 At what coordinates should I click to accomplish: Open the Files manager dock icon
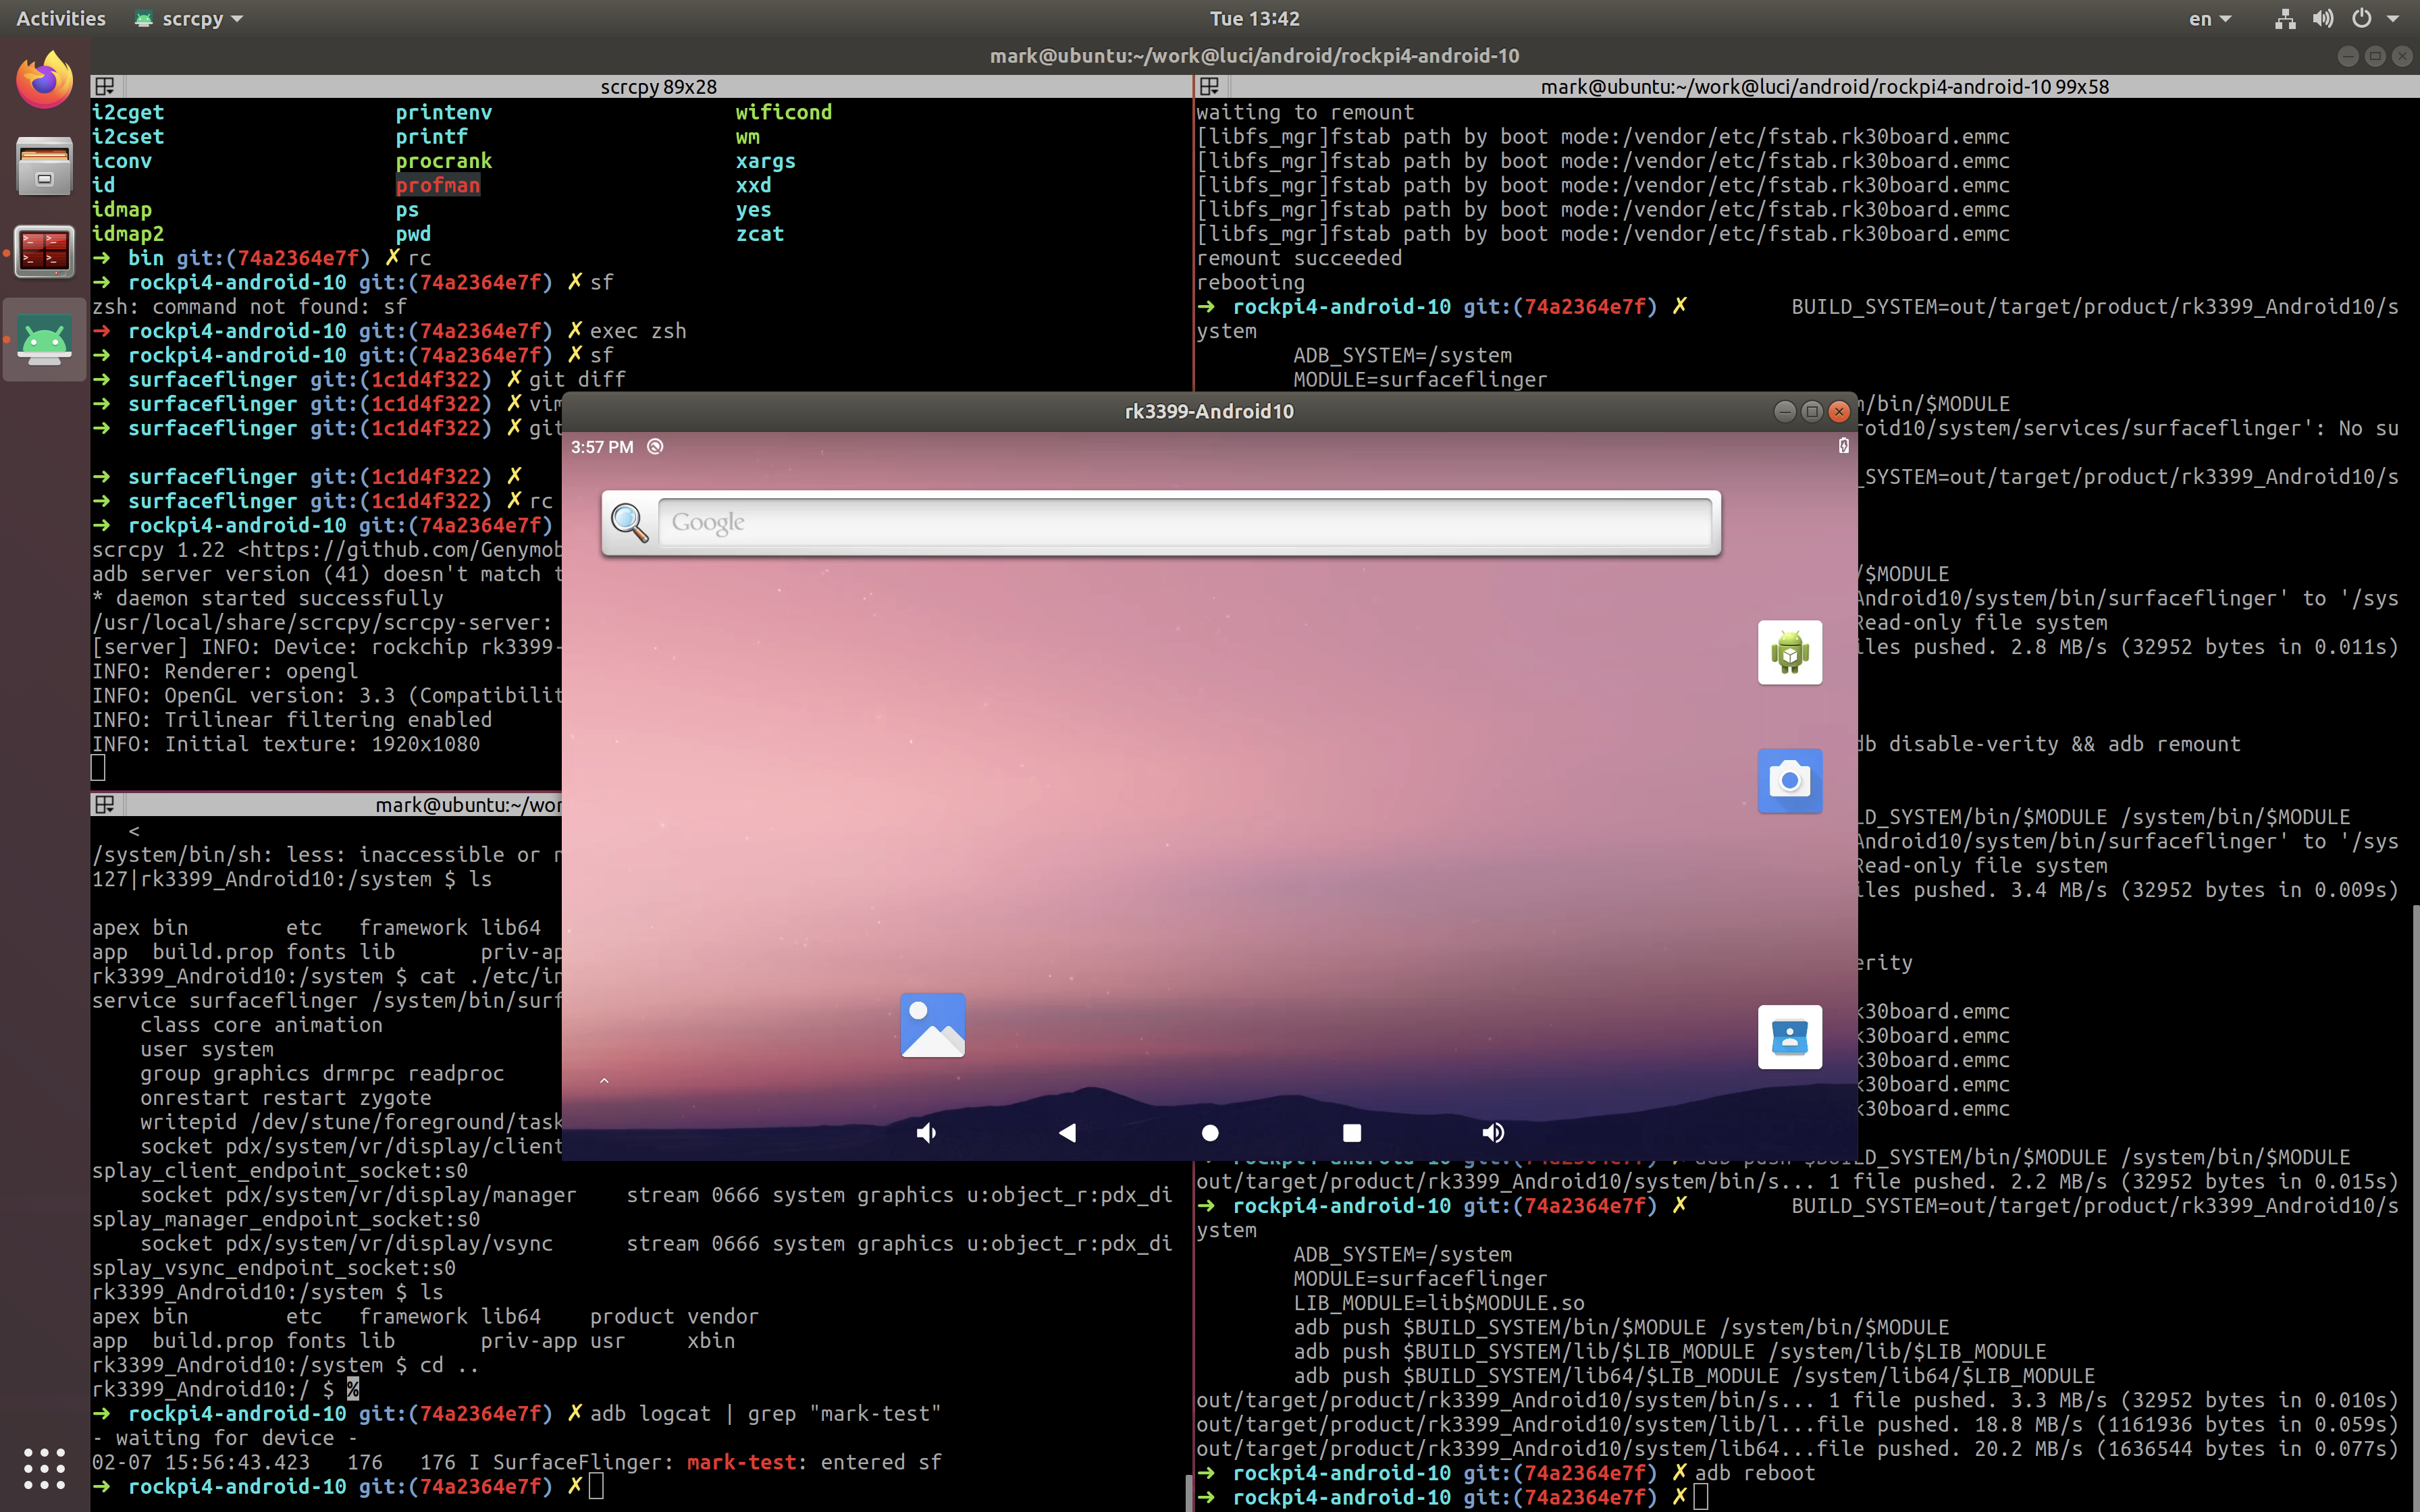(44, 166)
